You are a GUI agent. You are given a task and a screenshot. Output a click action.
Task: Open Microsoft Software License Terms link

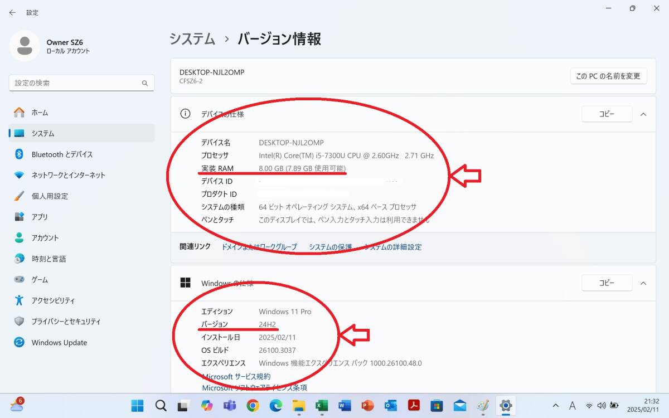254,387
